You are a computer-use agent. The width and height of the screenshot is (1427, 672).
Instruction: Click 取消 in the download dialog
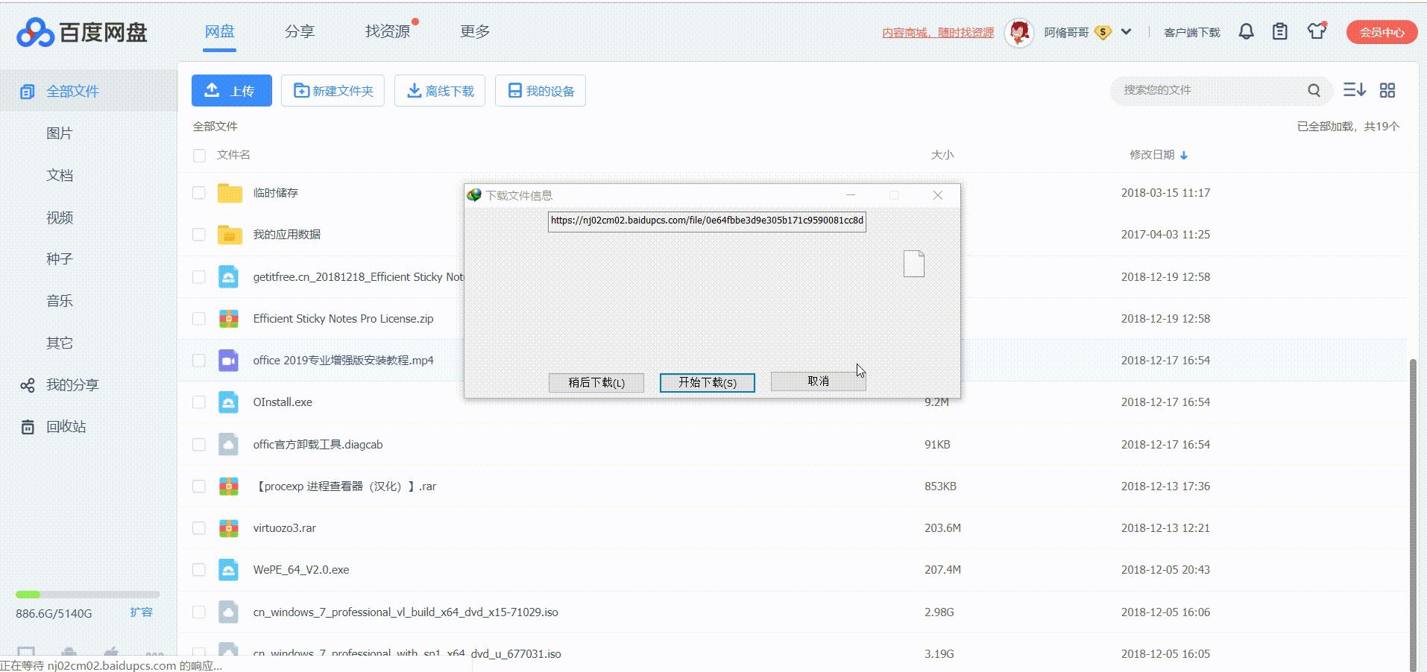tap(818, 381)
